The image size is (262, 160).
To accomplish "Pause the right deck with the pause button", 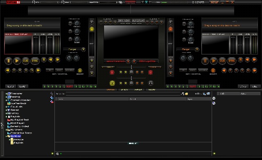I will pyautogui.click(x=205, y=61).
